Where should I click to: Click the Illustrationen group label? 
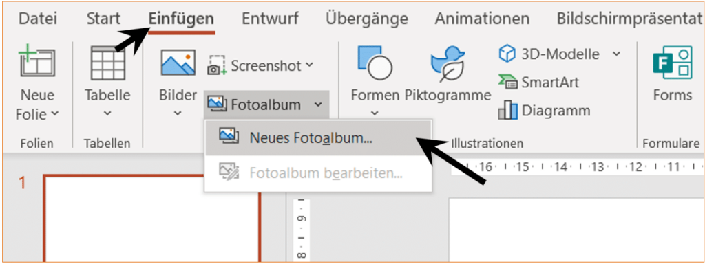(487, 143)
